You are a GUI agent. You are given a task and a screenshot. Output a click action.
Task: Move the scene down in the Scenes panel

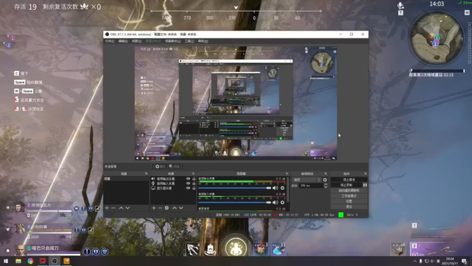tap(127, 208)
